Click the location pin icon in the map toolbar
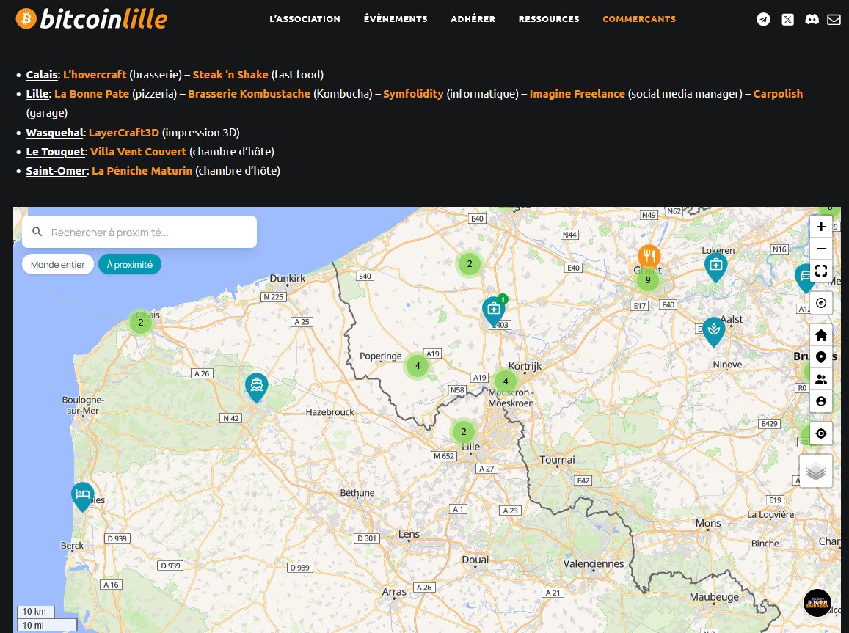 (x=821, y=358)
